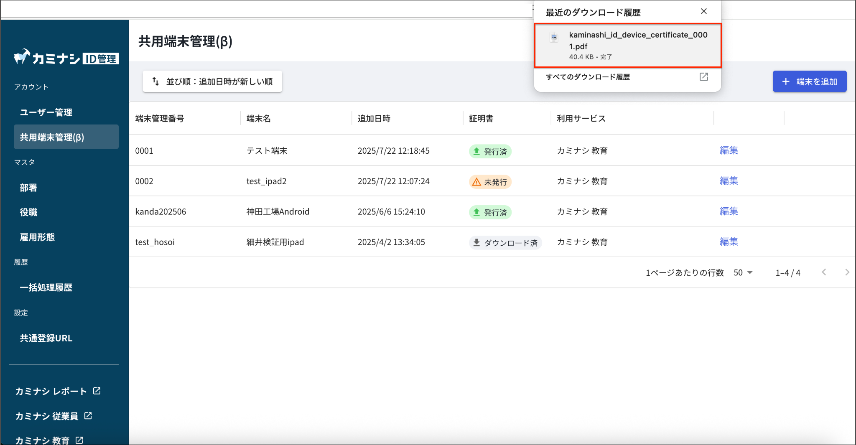Click test_hosoi device number cell
This screenshot has height=445, width=856.
[x=155, y=242]
